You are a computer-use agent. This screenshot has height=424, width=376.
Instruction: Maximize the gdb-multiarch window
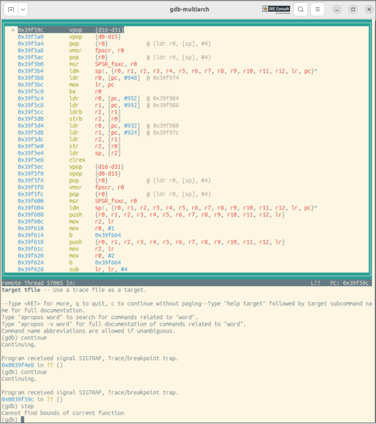coord(353,9)
